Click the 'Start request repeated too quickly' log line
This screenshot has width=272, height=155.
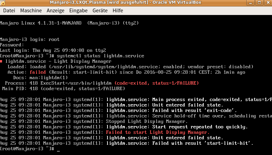pyautogui.click(x=177, y=127)
